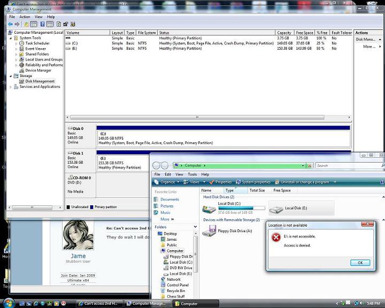This screenshot has height=308, width=385.
Task: Select Shared Folders in the tree
Action: pyautogui.click(x=37, y=54)
